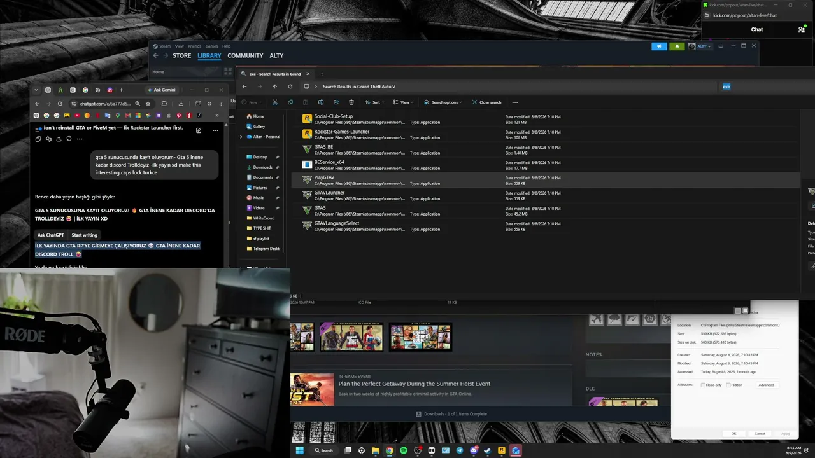Click the Advanced button in Properties
The height and width of the screenshot is (458, 815).
pos(767,385)
